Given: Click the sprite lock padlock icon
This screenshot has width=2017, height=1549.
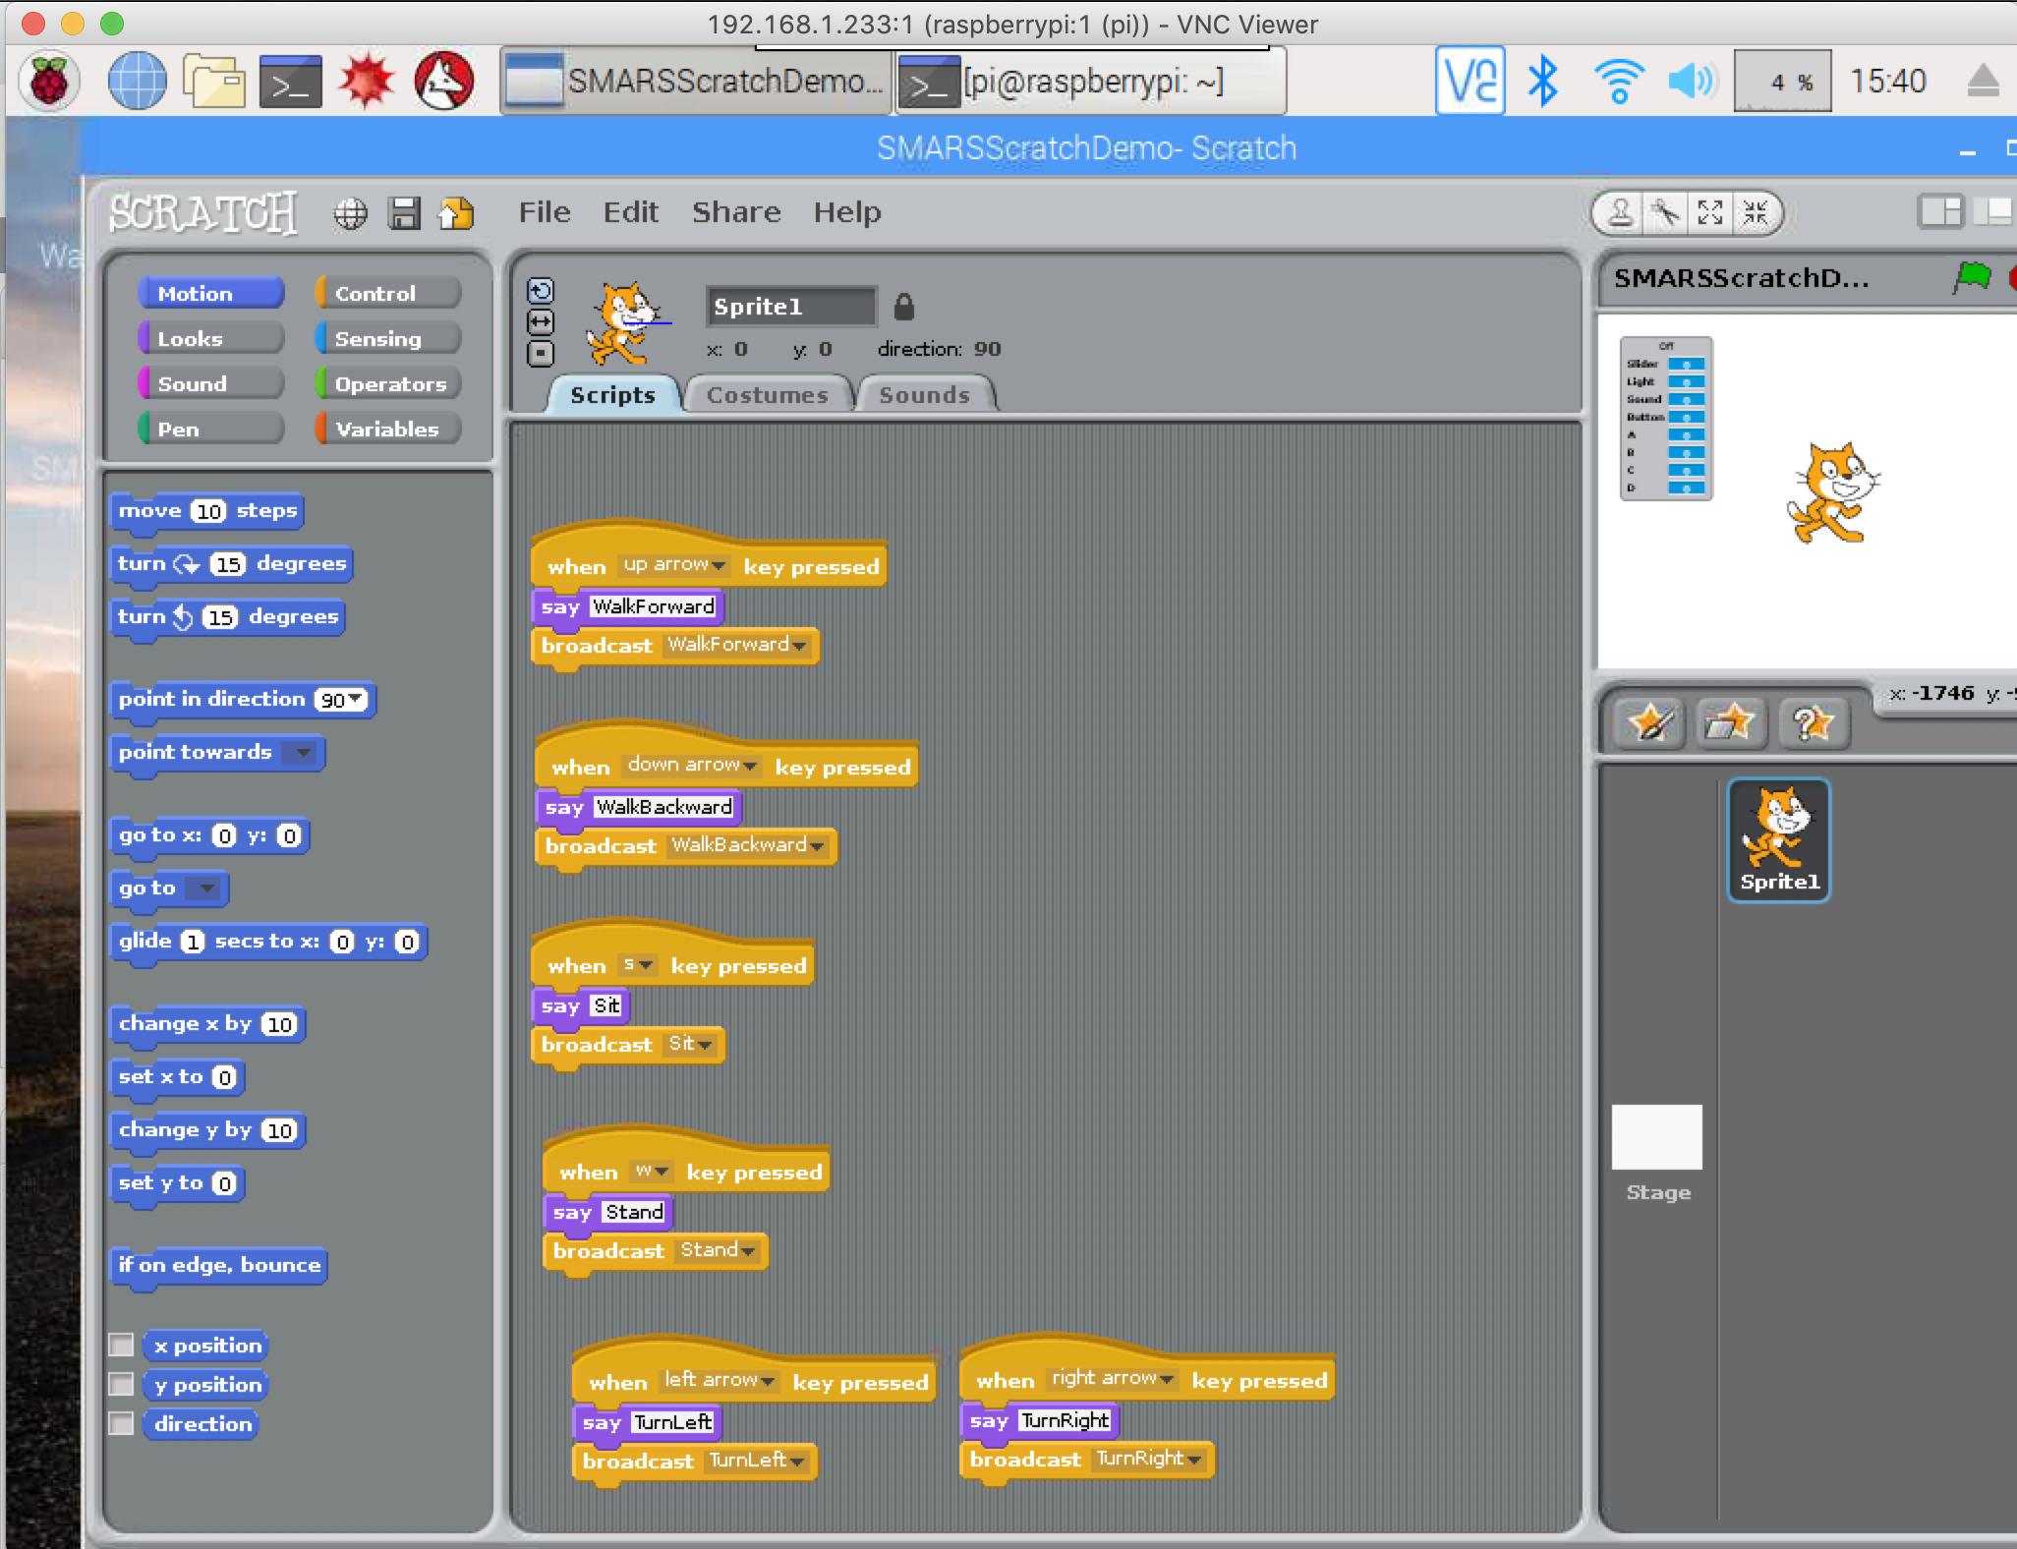Looking at the screenshot, I should click(x=904, y=307).
